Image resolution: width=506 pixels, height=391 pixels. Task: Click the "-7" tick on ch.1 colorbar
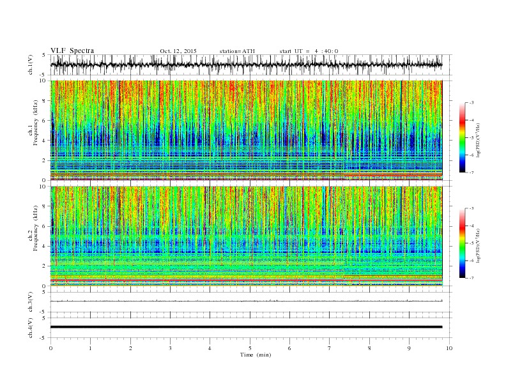tap(471, 172)
